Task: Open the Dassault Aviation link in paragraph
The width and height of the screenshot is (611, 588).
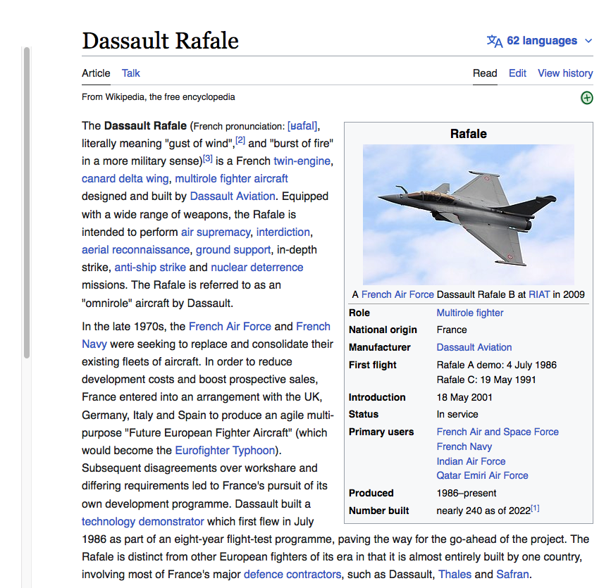Action: (x=233, y=196)
